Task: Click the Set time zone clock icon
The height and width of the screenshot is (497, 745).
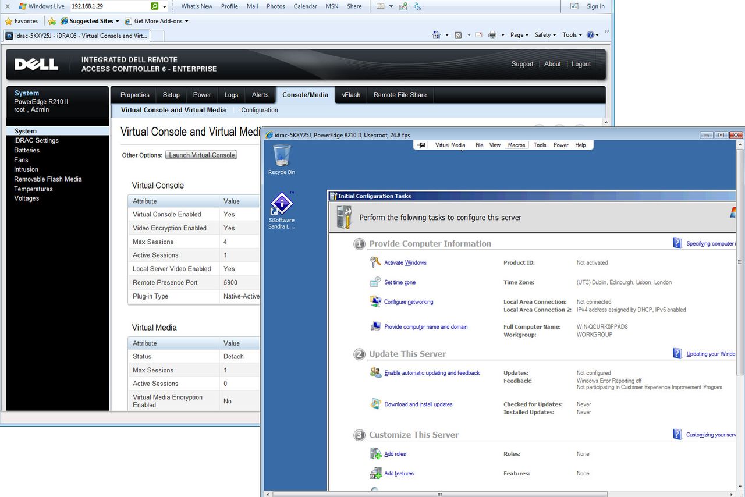Action: pyautogui.click(x=375, y=282)
